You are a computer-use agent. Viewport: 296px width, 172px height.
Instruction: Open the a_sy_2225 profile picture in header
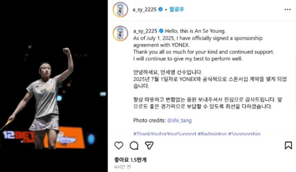120,10
